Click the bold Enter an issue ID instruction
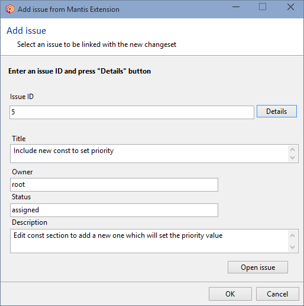 coord(80,71)
